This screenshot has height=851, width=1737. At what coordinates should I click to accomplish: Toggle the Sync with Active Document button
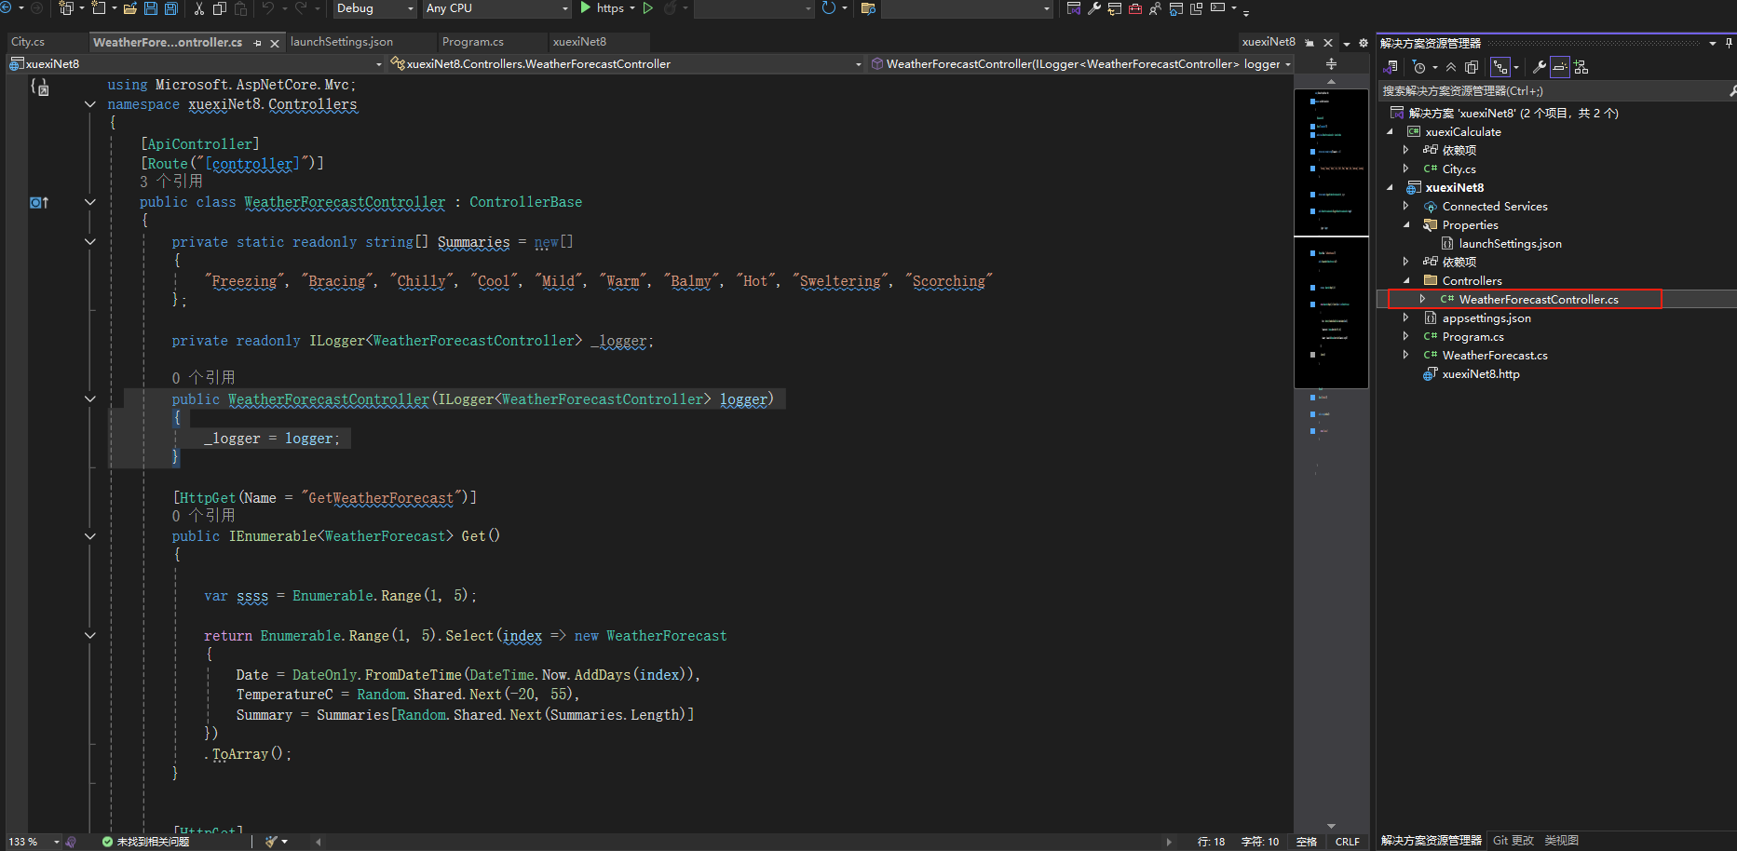pos(1500,67)
